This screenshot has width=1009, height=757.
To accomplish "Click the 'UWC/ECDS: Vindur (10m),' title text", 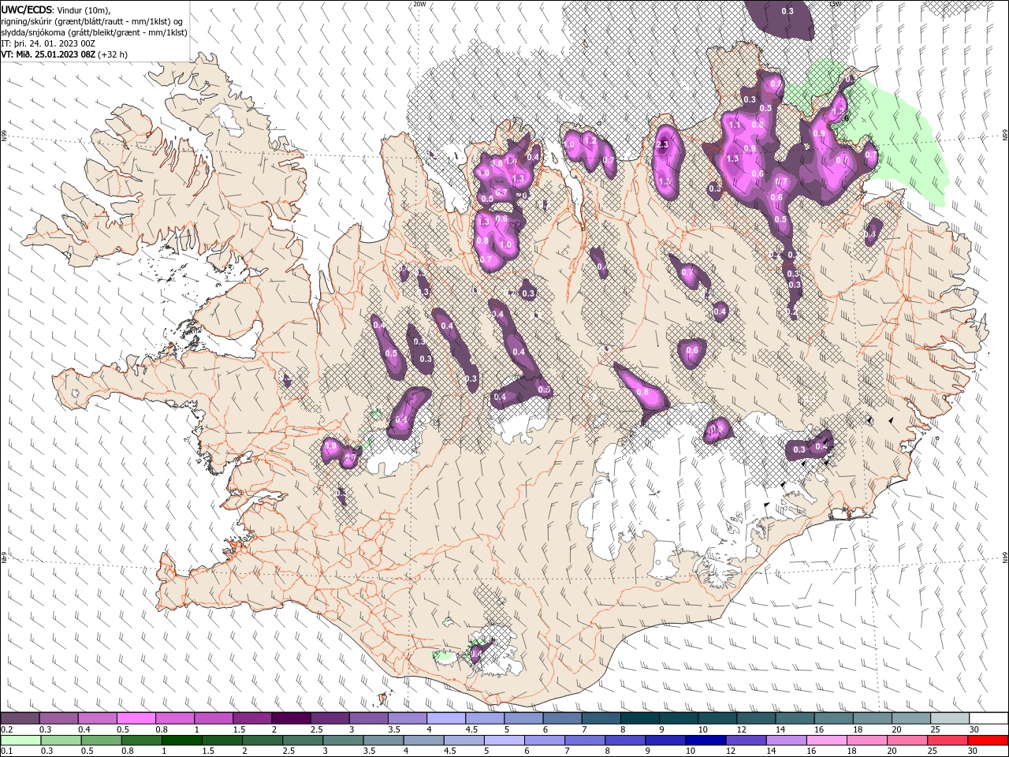I will click(55, 9).
